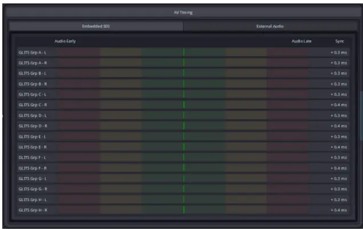Select the GLITS Grp F - R row label
This screenshot has width=363, height=230.
click(32, 168)
